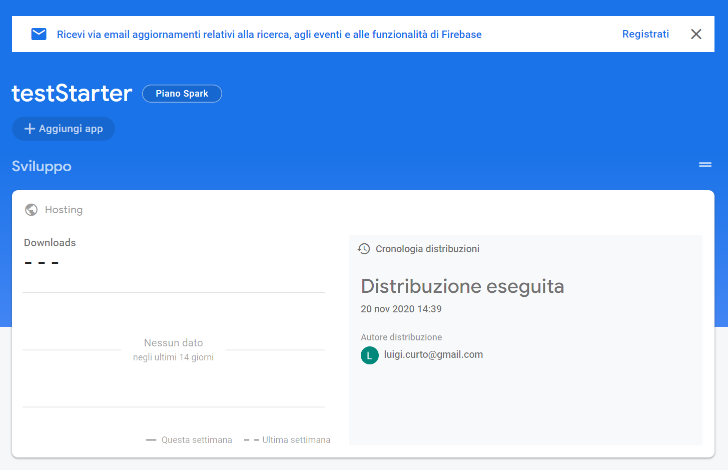This screenshot has height=470, width=728.
Task: Click the email envelope icon in the banner
Action: [39, 34]
